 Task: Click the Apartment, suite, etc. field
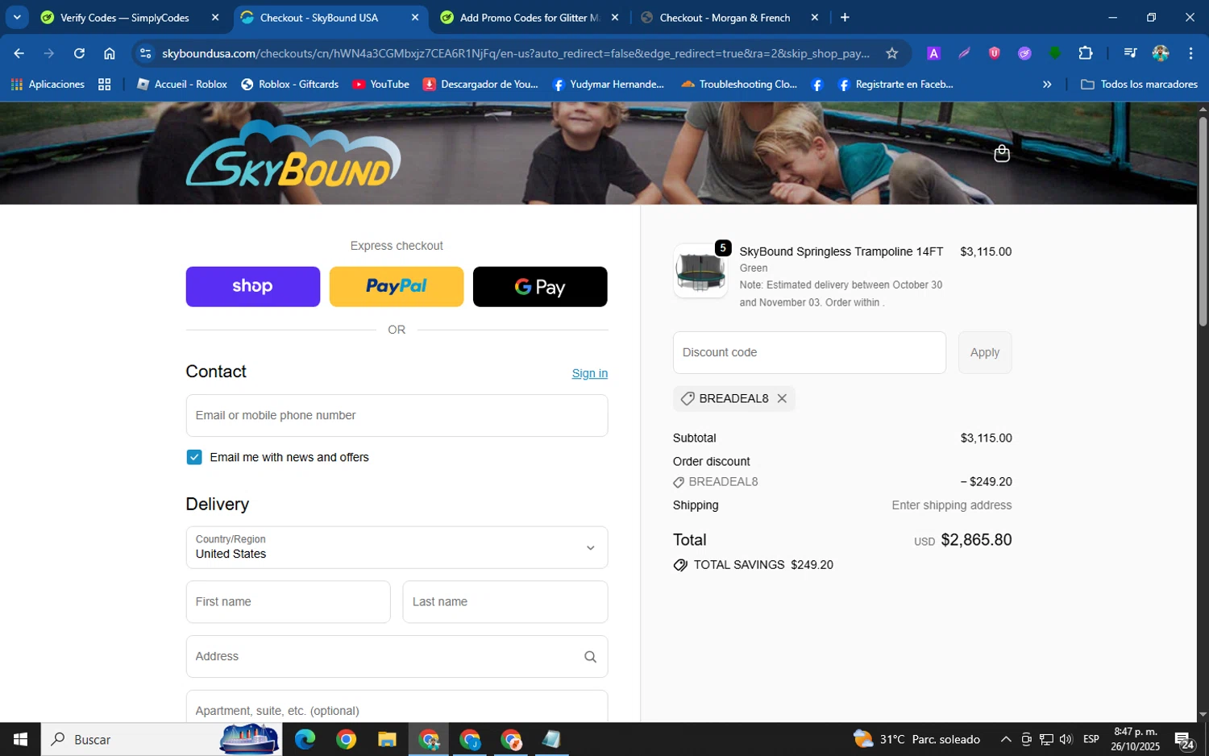tap(397, 708)
